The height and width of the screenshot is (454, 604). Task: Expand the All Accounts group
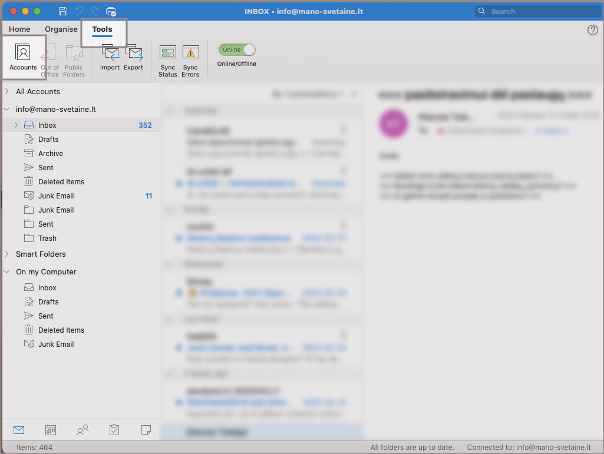click(6, 92)
